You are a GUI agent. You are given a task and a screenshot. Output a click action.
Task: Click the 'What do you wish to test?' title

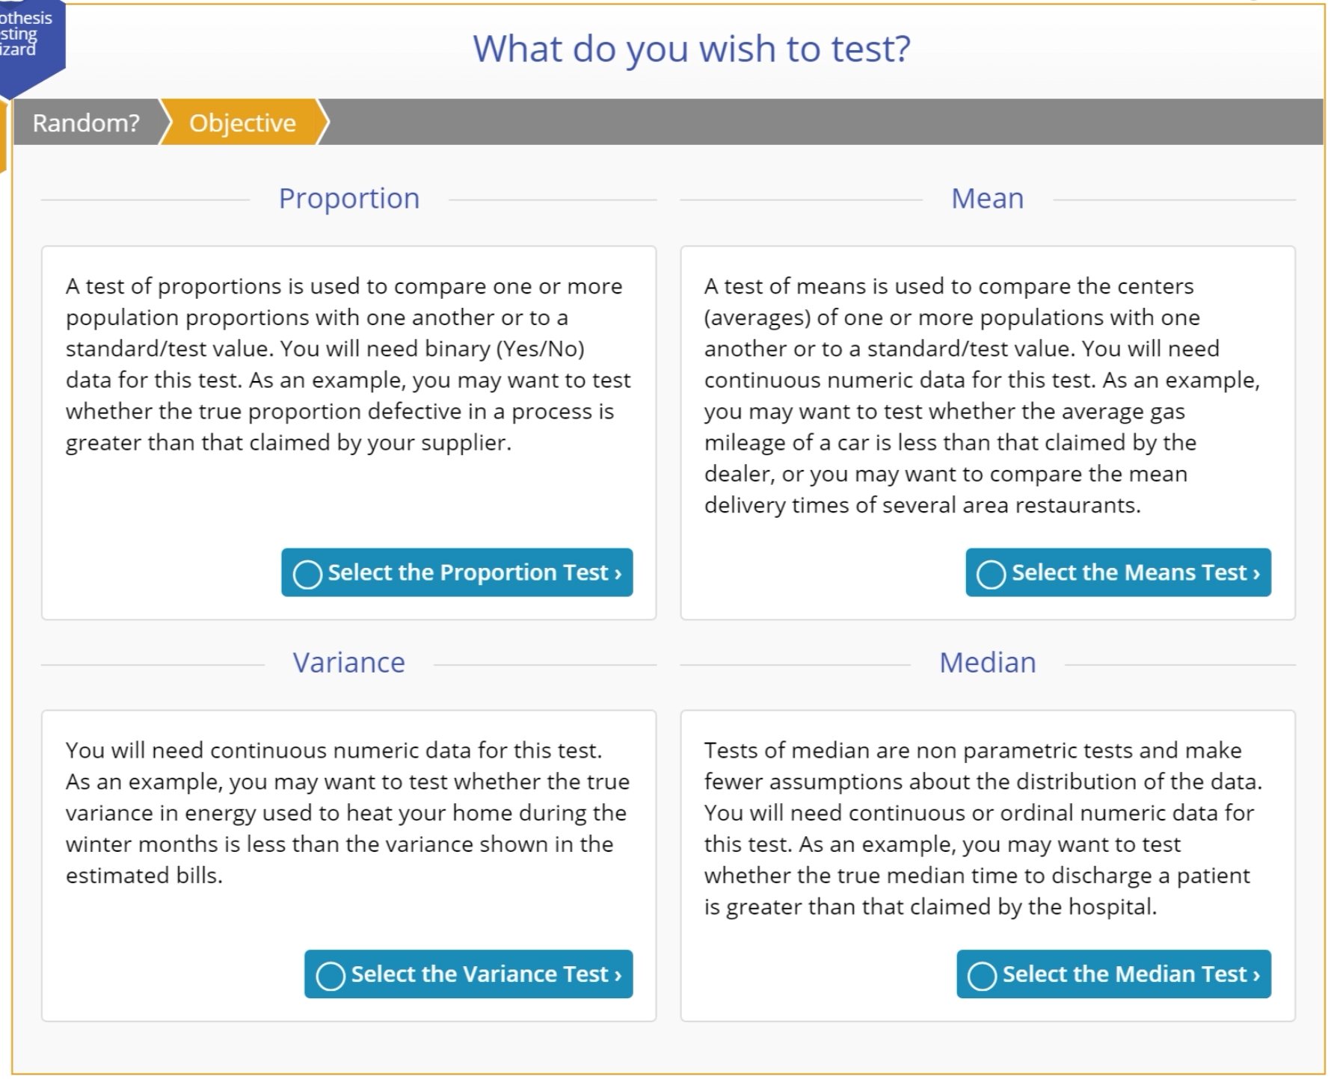pyautogui.click(x=692, y=49)
